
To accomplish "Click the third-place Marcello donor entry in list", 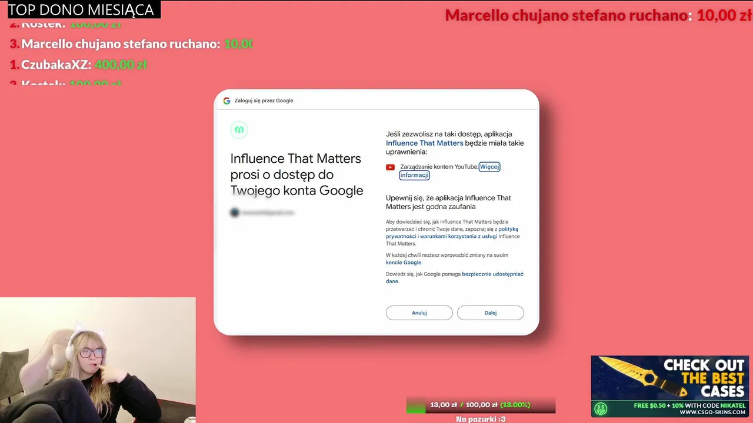I will coord(131,43).
